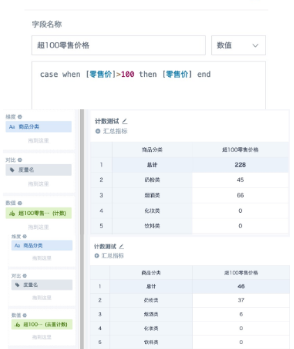
Task: Select the upper 度量名 comparison pill
Action: pyautogui.click(x=38, y=170)
